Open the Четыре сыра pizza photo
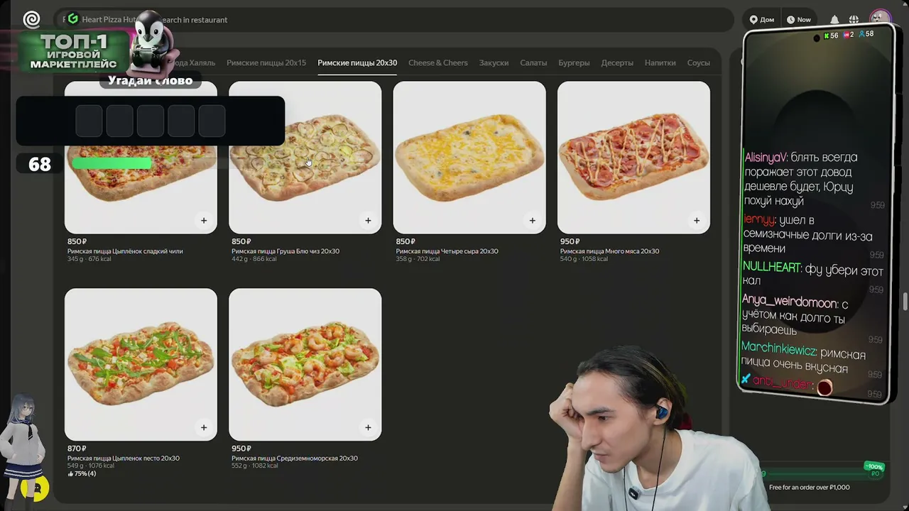909x511 pixels. [469, 157]
